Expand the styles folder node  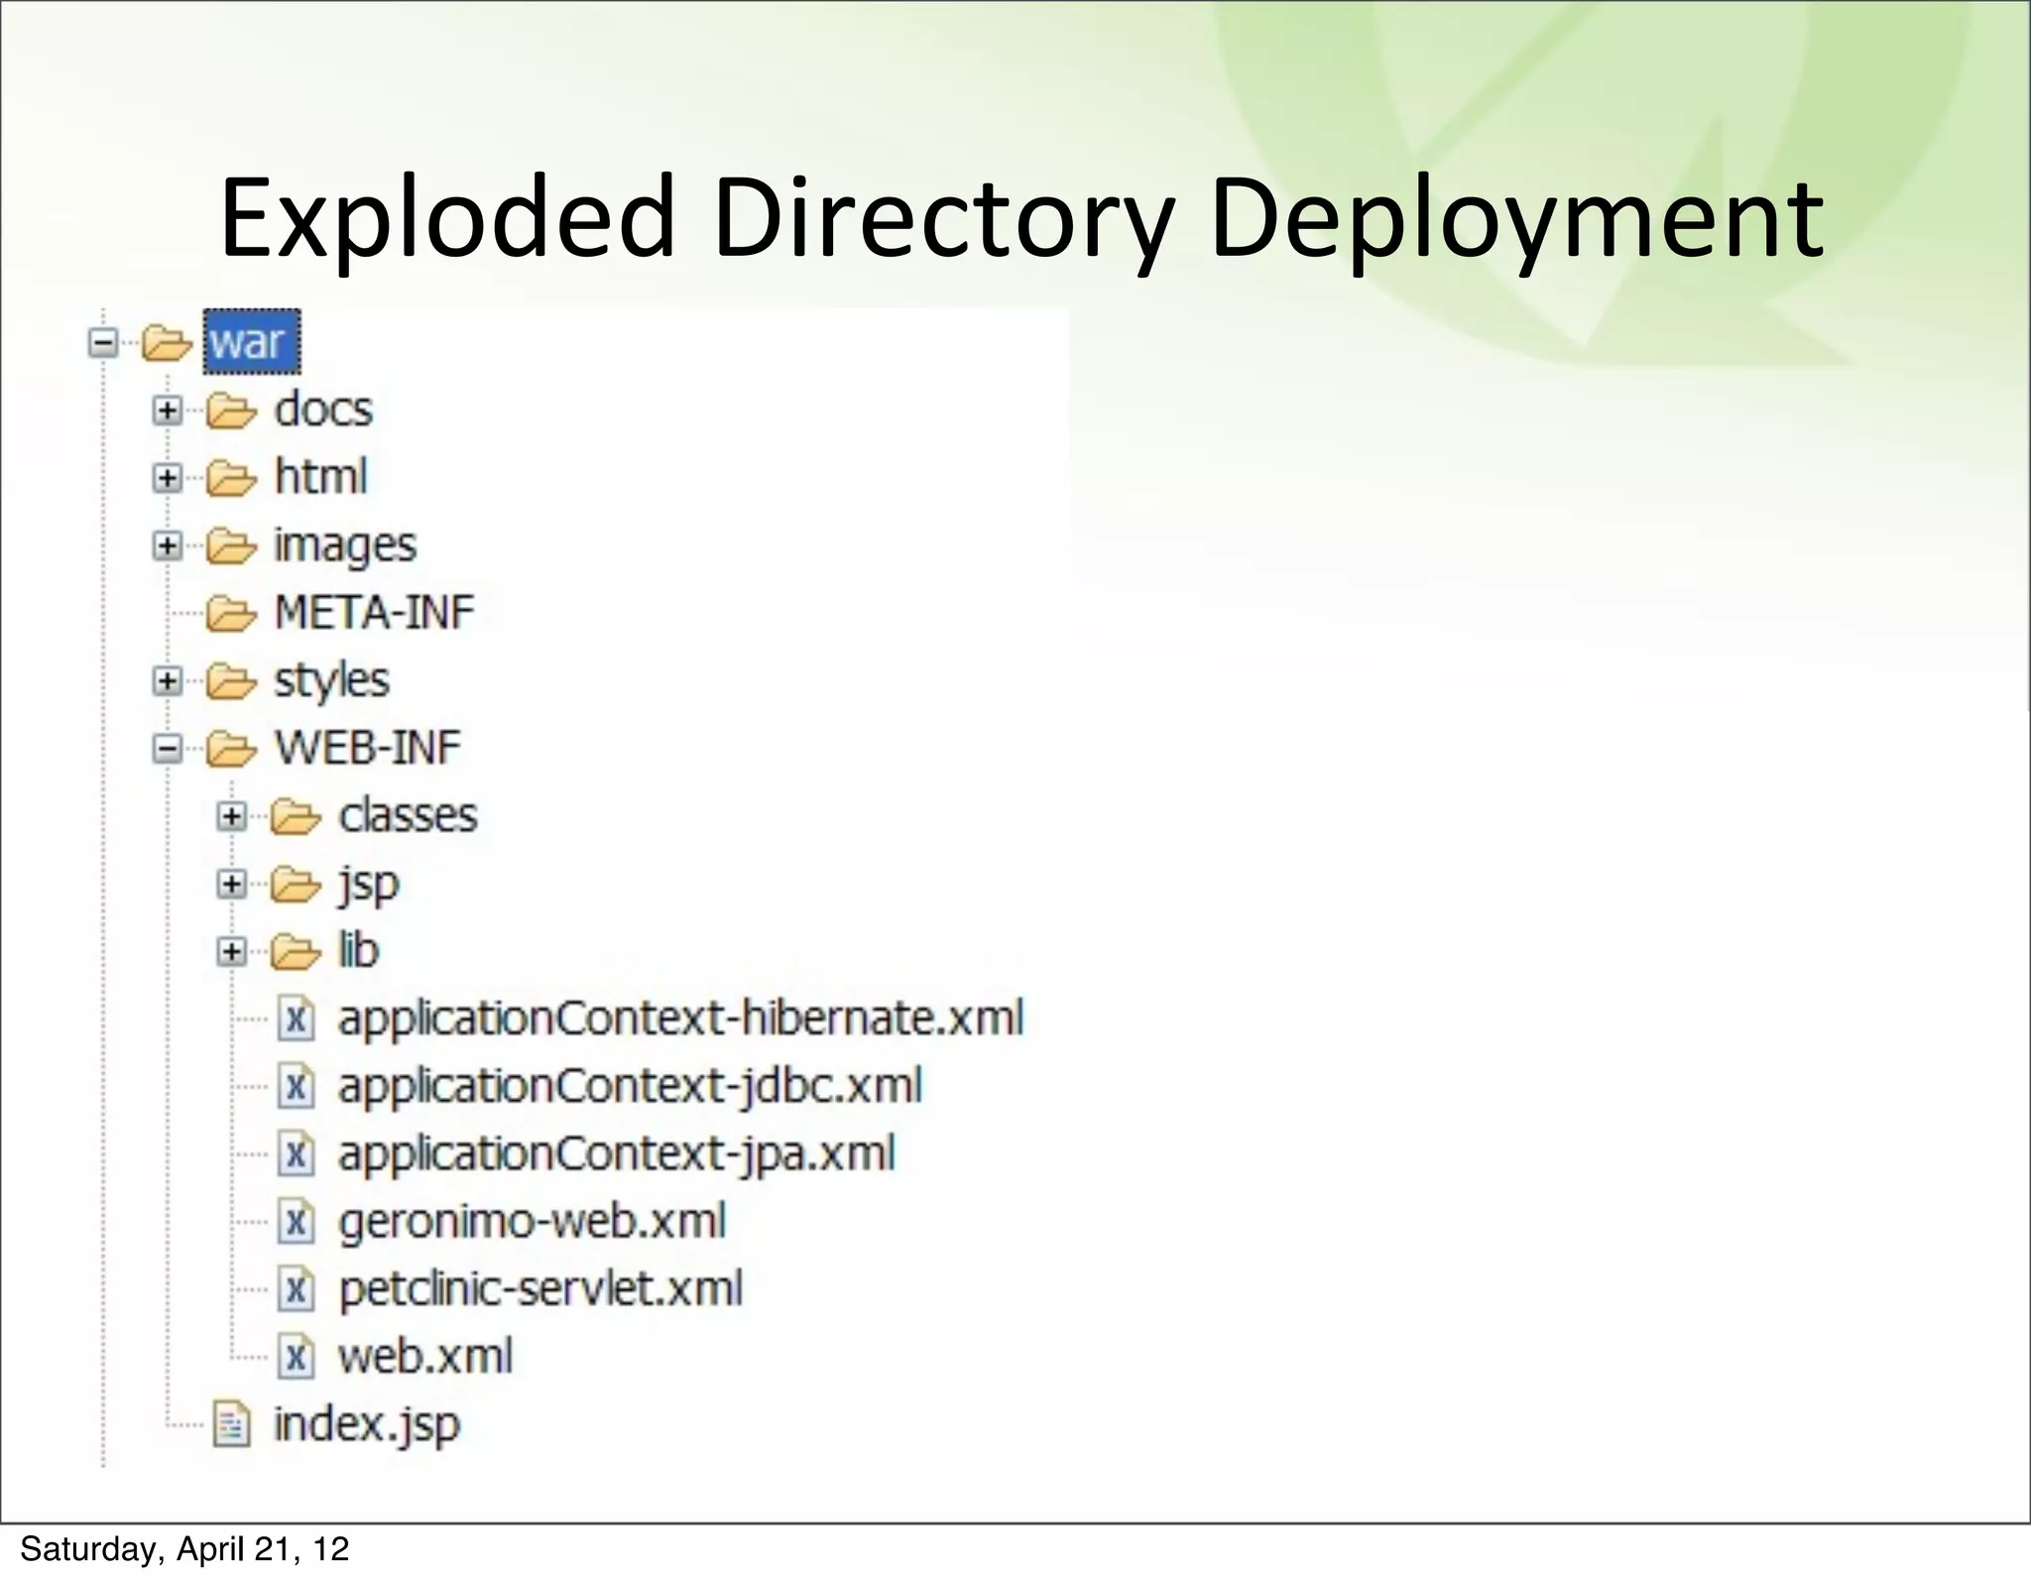[168, 681]
